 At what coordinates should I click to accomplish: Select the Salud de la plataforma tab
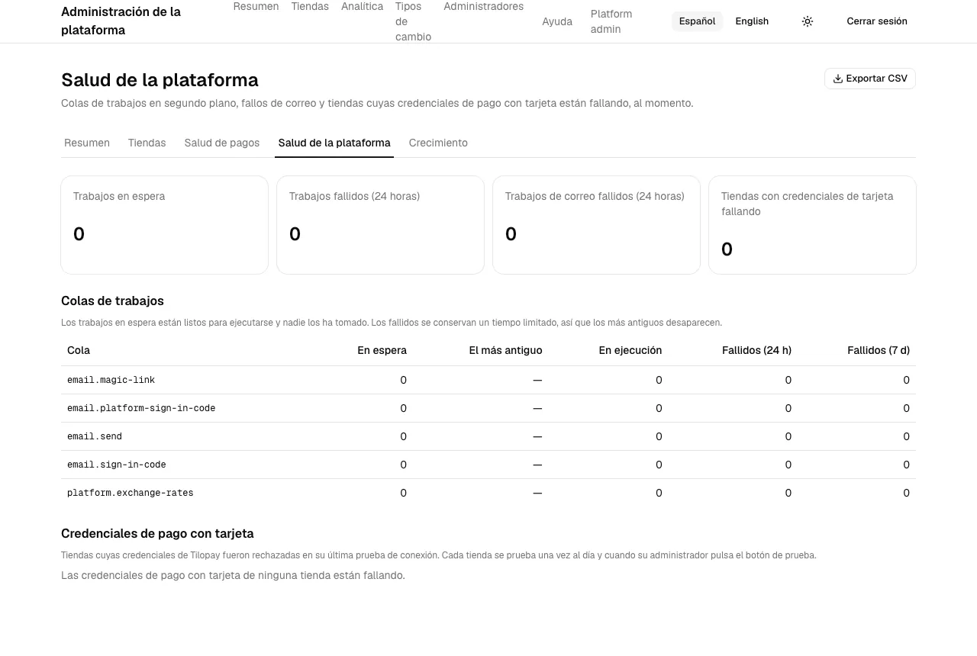point(334,143)
